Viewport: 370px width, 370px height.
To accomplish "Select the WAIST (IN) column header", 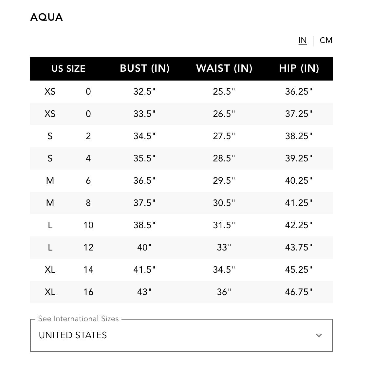I will point(224,68).
